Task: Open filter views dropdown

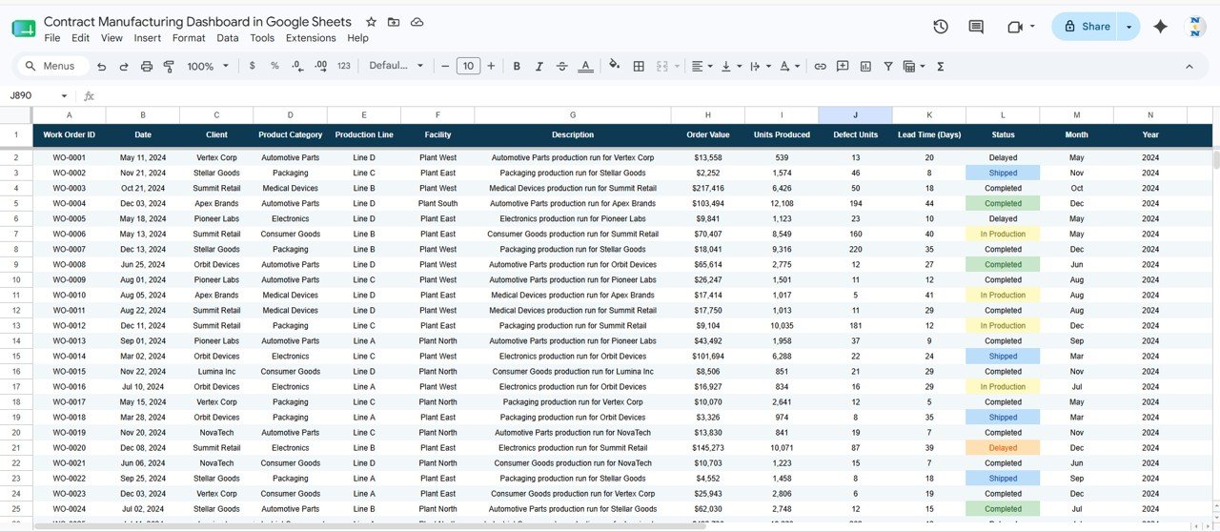Action: point(914,67)
